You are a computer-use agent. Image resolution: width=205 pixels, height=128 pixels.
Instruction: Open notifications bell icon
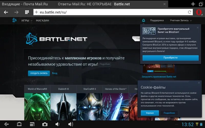coord(143,20)
